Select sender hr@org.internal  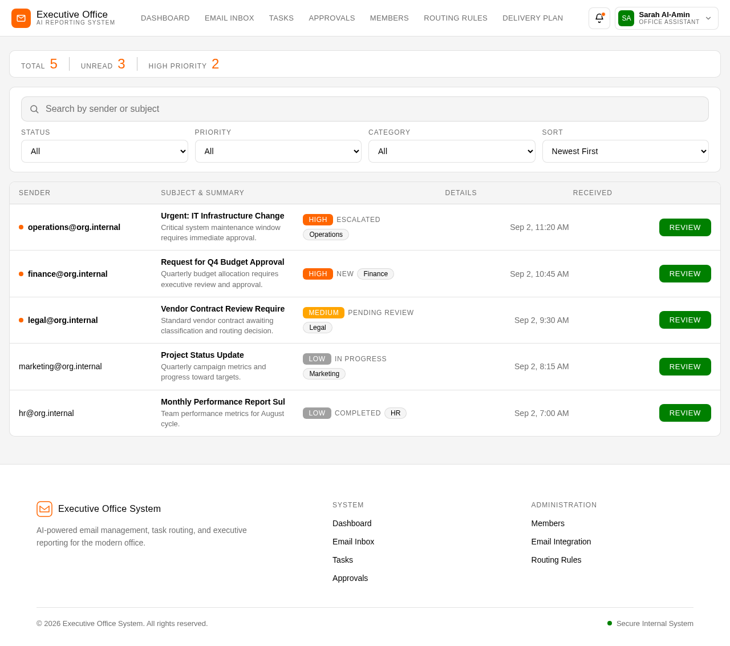click(x=46, y=413)
